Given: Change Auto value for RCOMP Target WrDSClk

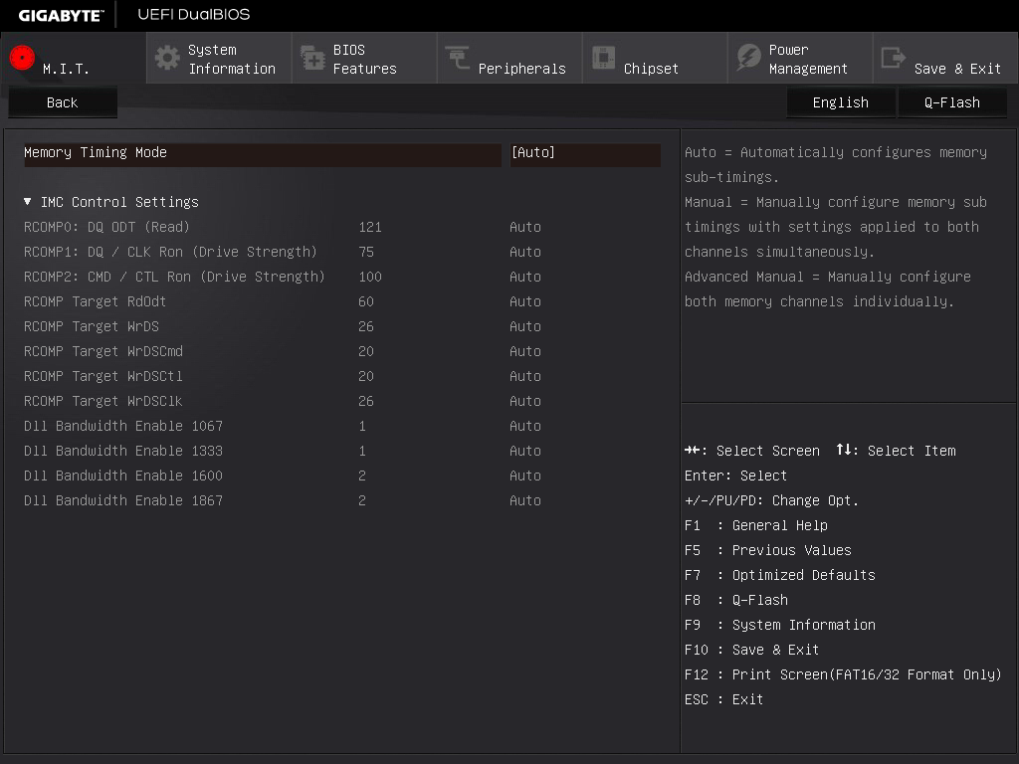Looking at the screenshot, I should (525, 401).
